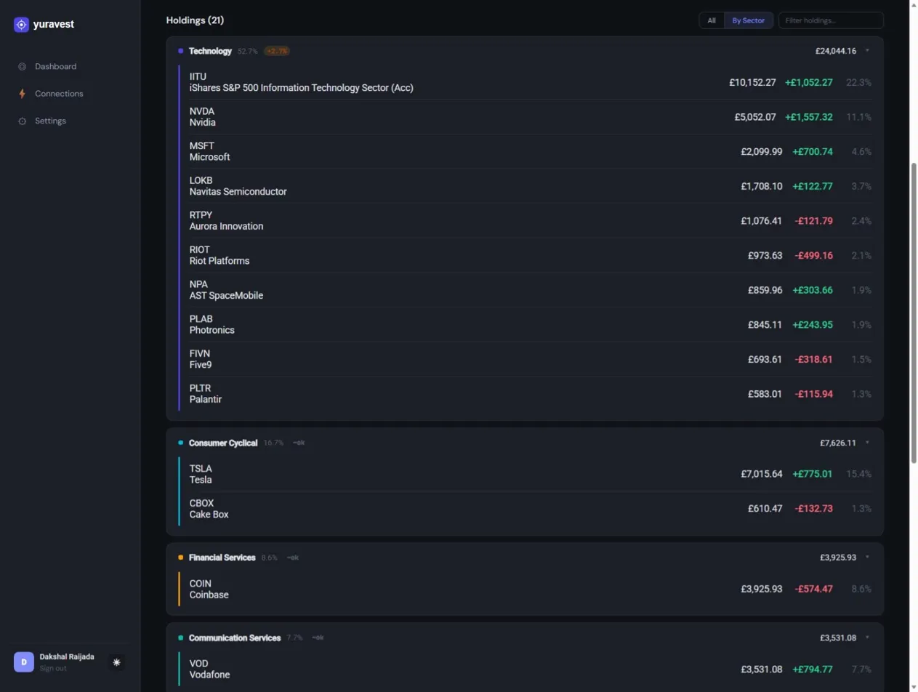Screen dimensions: 918x692
Task: Click the Settings gear icon in sidebar
Action: [x=22, y=121]
